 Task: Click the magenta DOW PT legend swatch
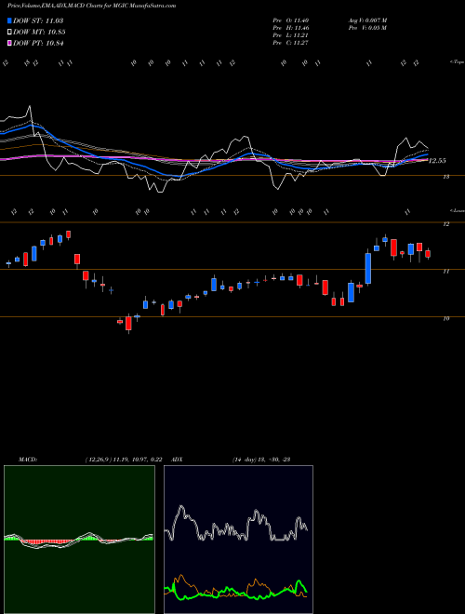(10, 44)
